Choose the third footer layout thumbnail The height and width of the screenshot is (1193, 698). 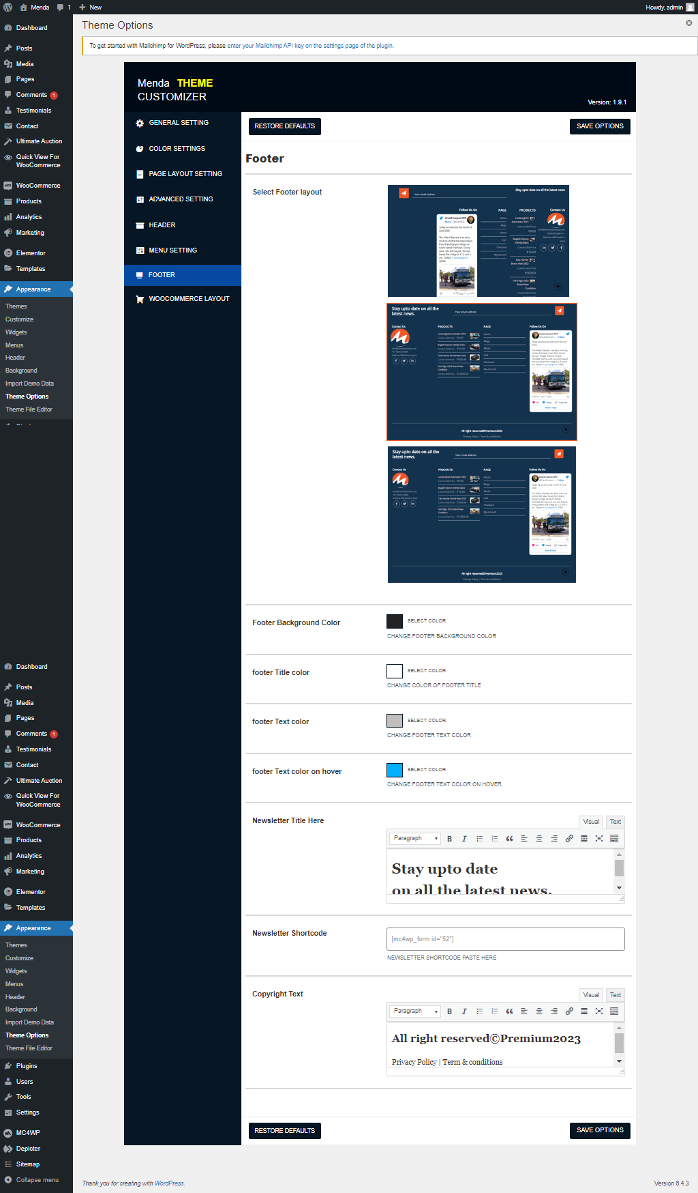tap(481, 515)
